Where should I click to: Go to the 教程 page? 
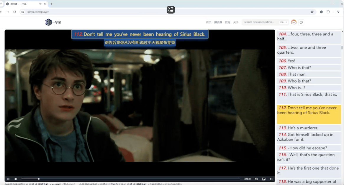tap(227, 22)
